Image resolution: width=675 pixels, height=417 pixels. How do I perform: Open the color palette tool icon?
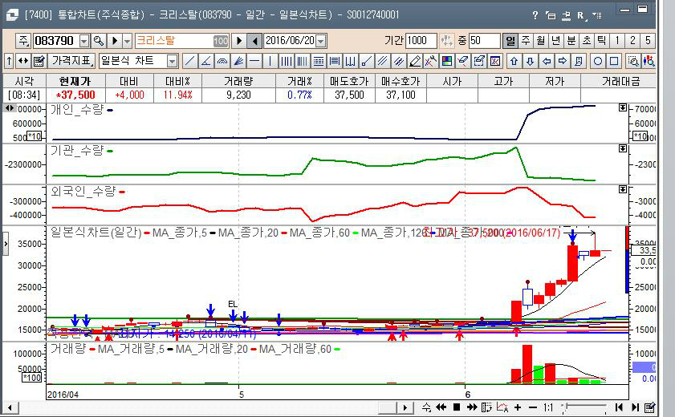(447, 61)
